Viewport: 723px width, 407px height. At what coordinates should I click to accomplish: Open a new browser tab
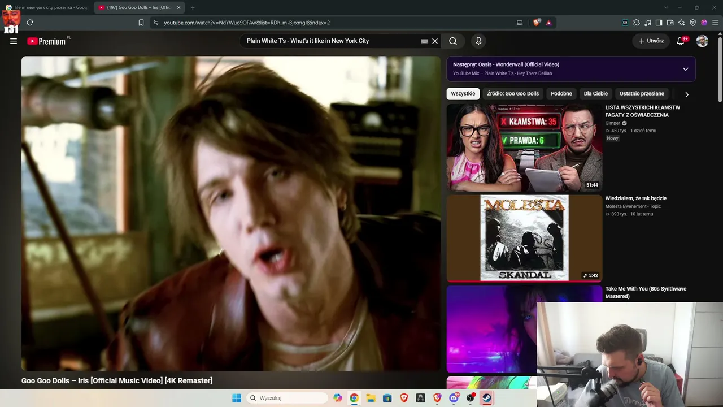point(193,7)
